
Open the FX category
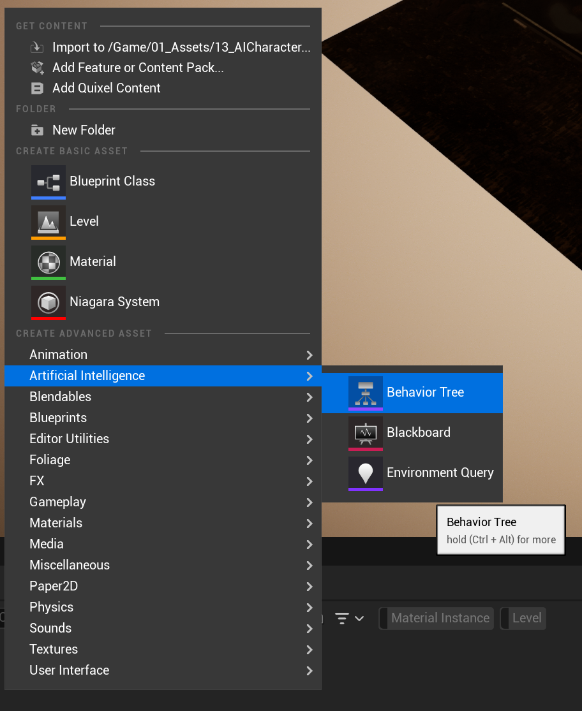click(163, 481)
